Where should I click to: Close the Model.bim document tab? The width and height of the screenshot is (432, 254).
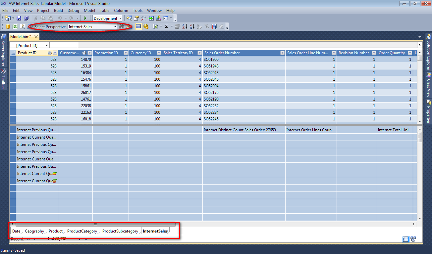36,37
